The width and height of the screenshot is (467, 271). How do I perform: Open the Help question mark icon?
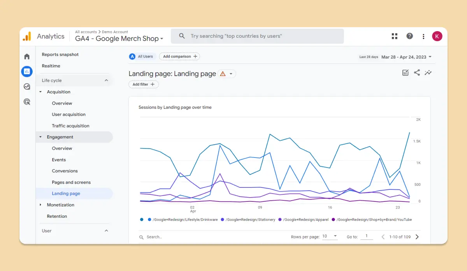pos(409,36)
